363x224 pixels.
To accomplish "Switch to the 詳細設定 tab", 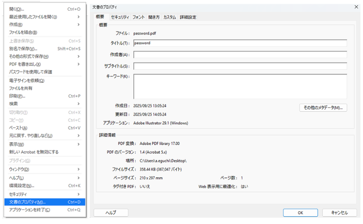I will [188, 17].
